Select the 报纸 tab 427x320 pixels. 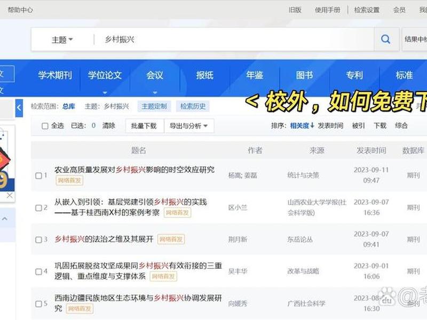(x=204, y=75)
